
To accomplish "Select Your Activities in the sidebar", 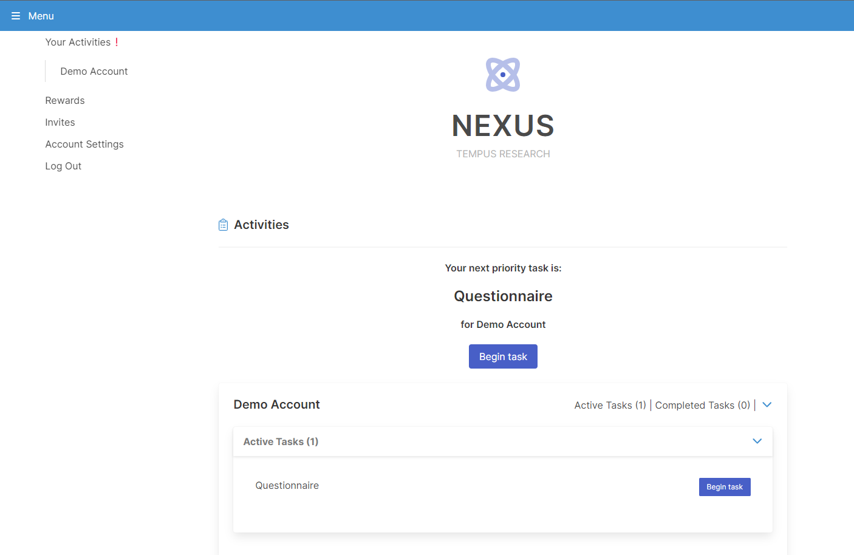I will (78, 42).
